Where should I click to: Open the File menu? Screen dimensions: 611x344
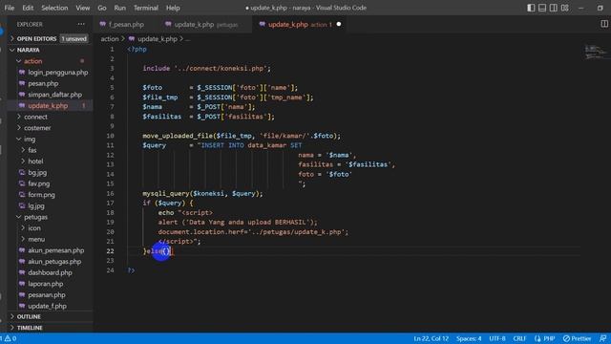coord(10,8)
